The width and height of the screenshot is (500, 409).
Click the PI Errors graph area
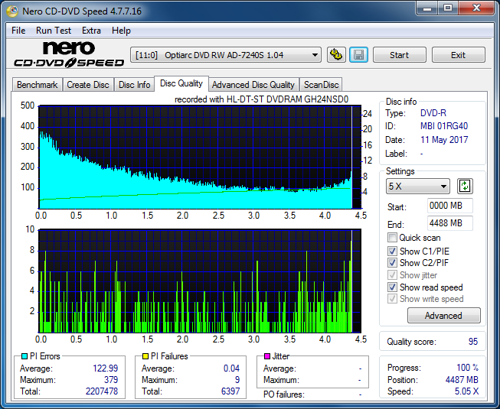pos(200,157)
